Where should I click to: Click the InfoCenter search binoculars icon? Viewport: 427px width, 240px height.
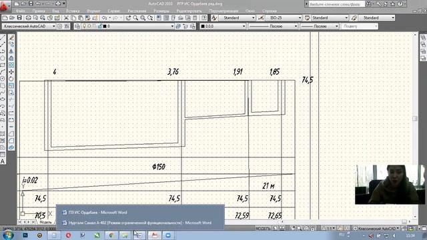tap(368, 4)
